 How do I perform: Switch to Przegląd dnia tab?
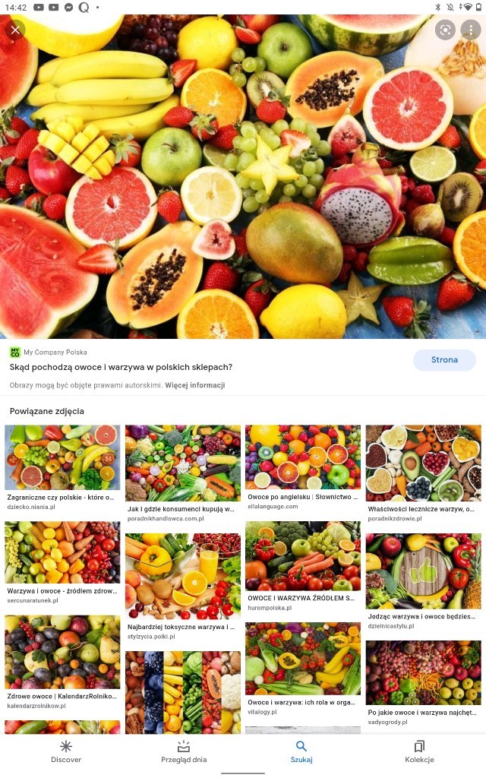184,751
